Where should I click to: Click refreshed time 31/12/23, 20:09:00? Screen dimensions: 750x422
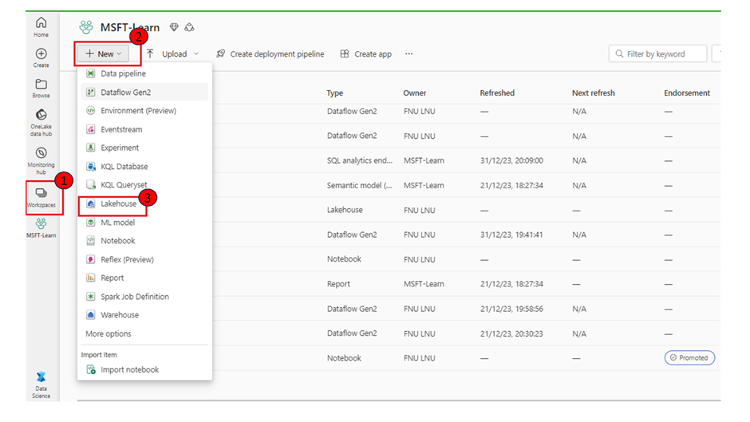(x=511, y=160)
